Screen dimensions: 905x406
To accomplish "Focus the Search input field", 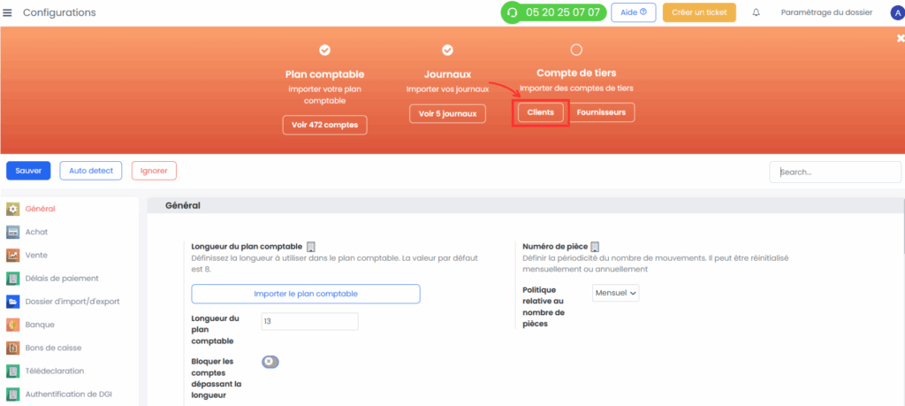I will coord(835,172).
